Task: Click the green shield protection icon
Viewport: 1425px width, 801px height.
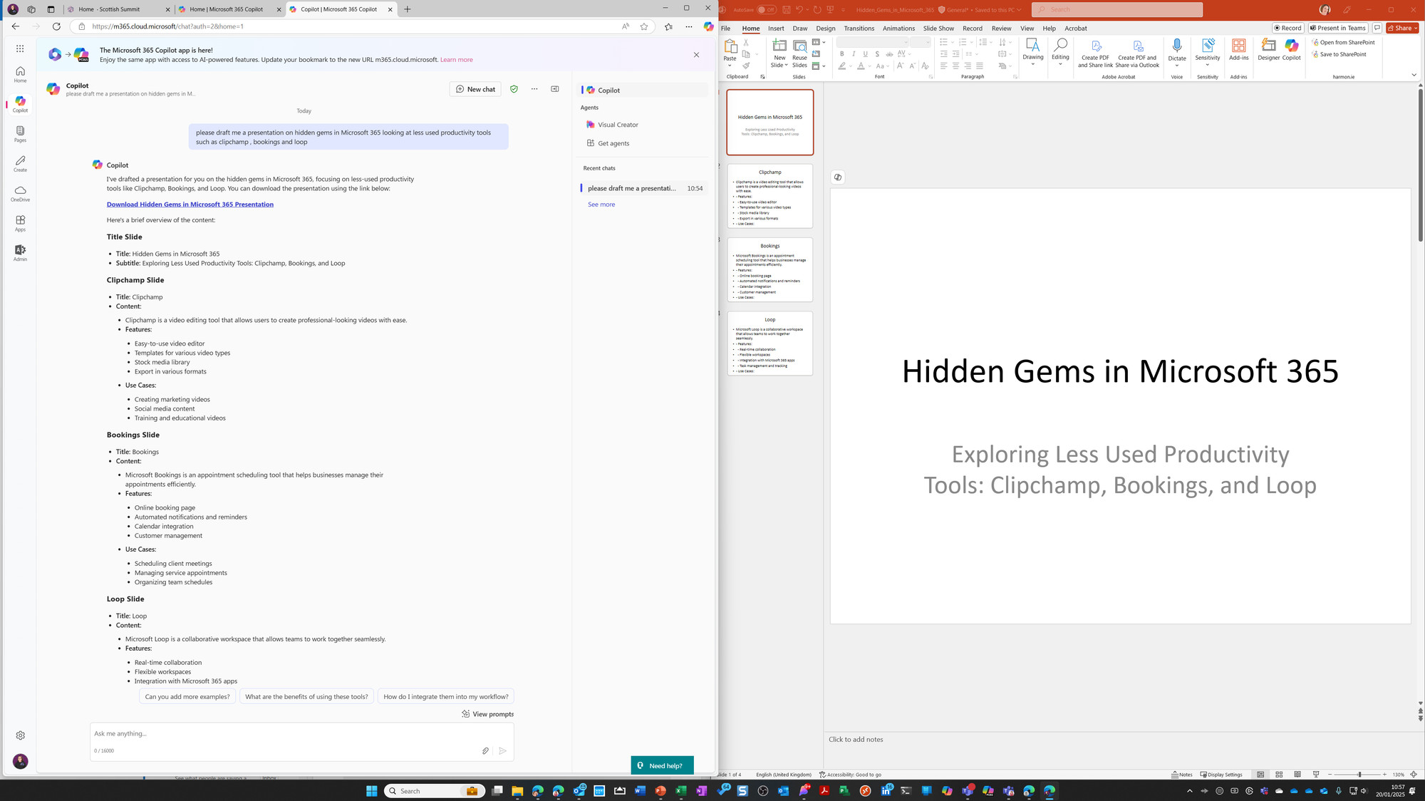Action: [514, 89]
